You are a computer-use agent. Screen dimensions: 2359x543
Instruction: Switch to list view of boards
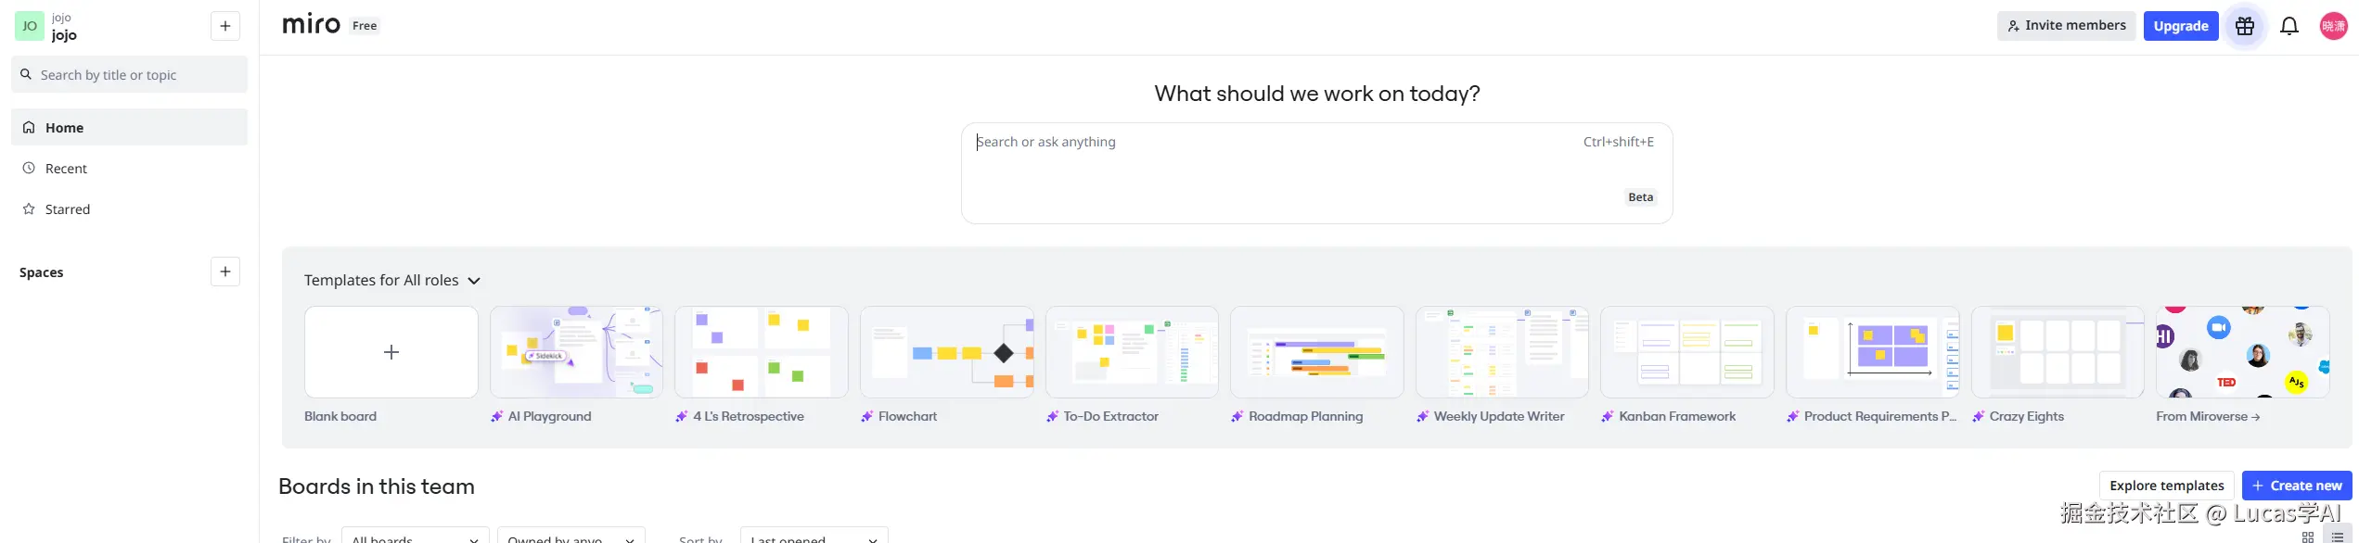[x=2337, y=537]
